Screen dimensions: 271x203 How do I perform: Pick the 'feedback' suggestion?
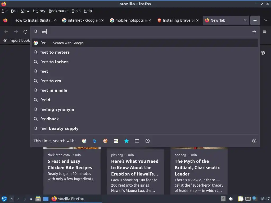point(145,119)
